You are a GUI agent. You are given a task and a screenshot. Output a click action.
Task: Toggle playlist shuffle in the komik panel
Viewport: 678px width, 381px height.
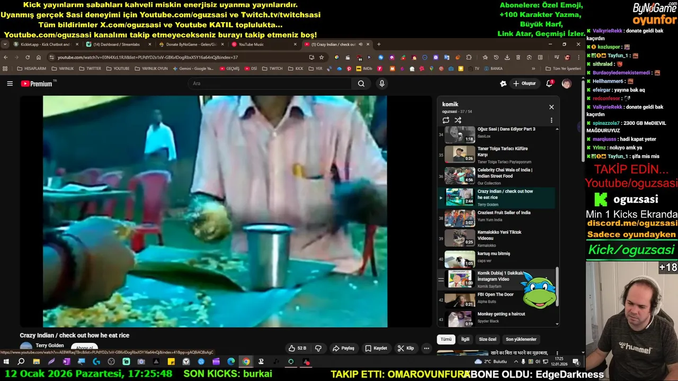point(458,120)
